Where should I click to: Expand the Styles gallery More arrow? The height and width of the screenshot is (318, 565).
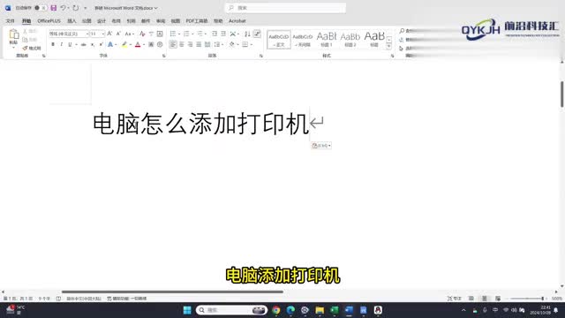point(389,47)
